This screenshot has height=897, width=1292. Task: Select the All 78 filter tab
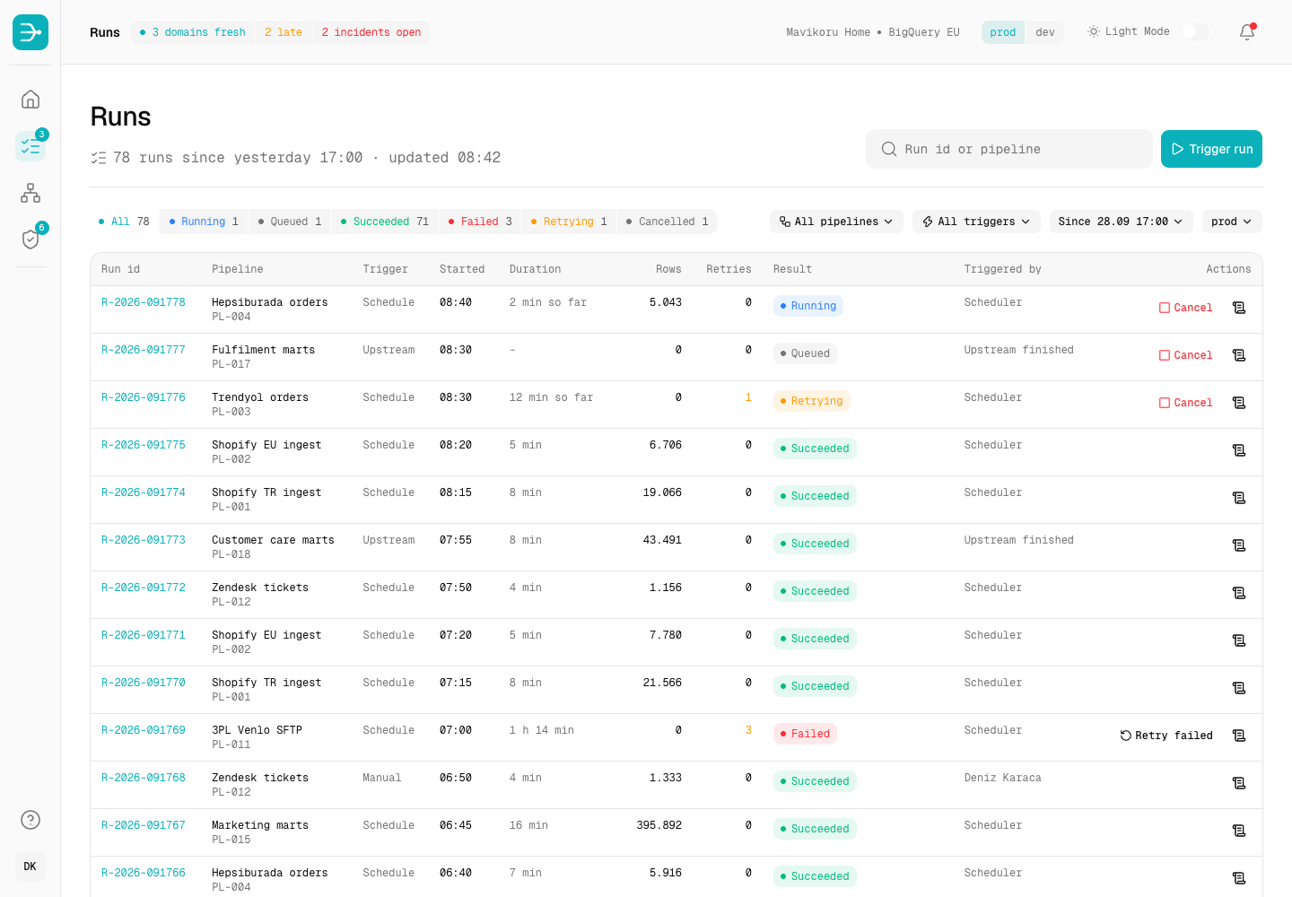coord(124,222)
